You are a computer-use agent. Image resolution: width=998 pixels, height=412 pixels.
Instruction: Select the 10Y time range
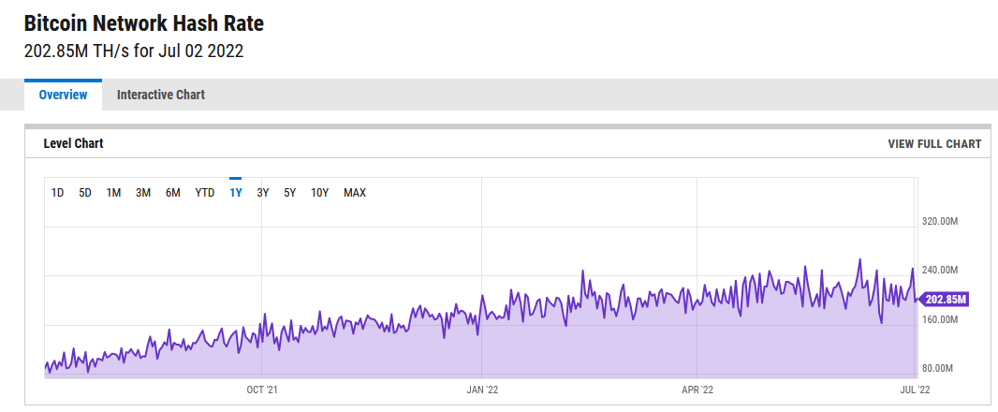point(319,192)
